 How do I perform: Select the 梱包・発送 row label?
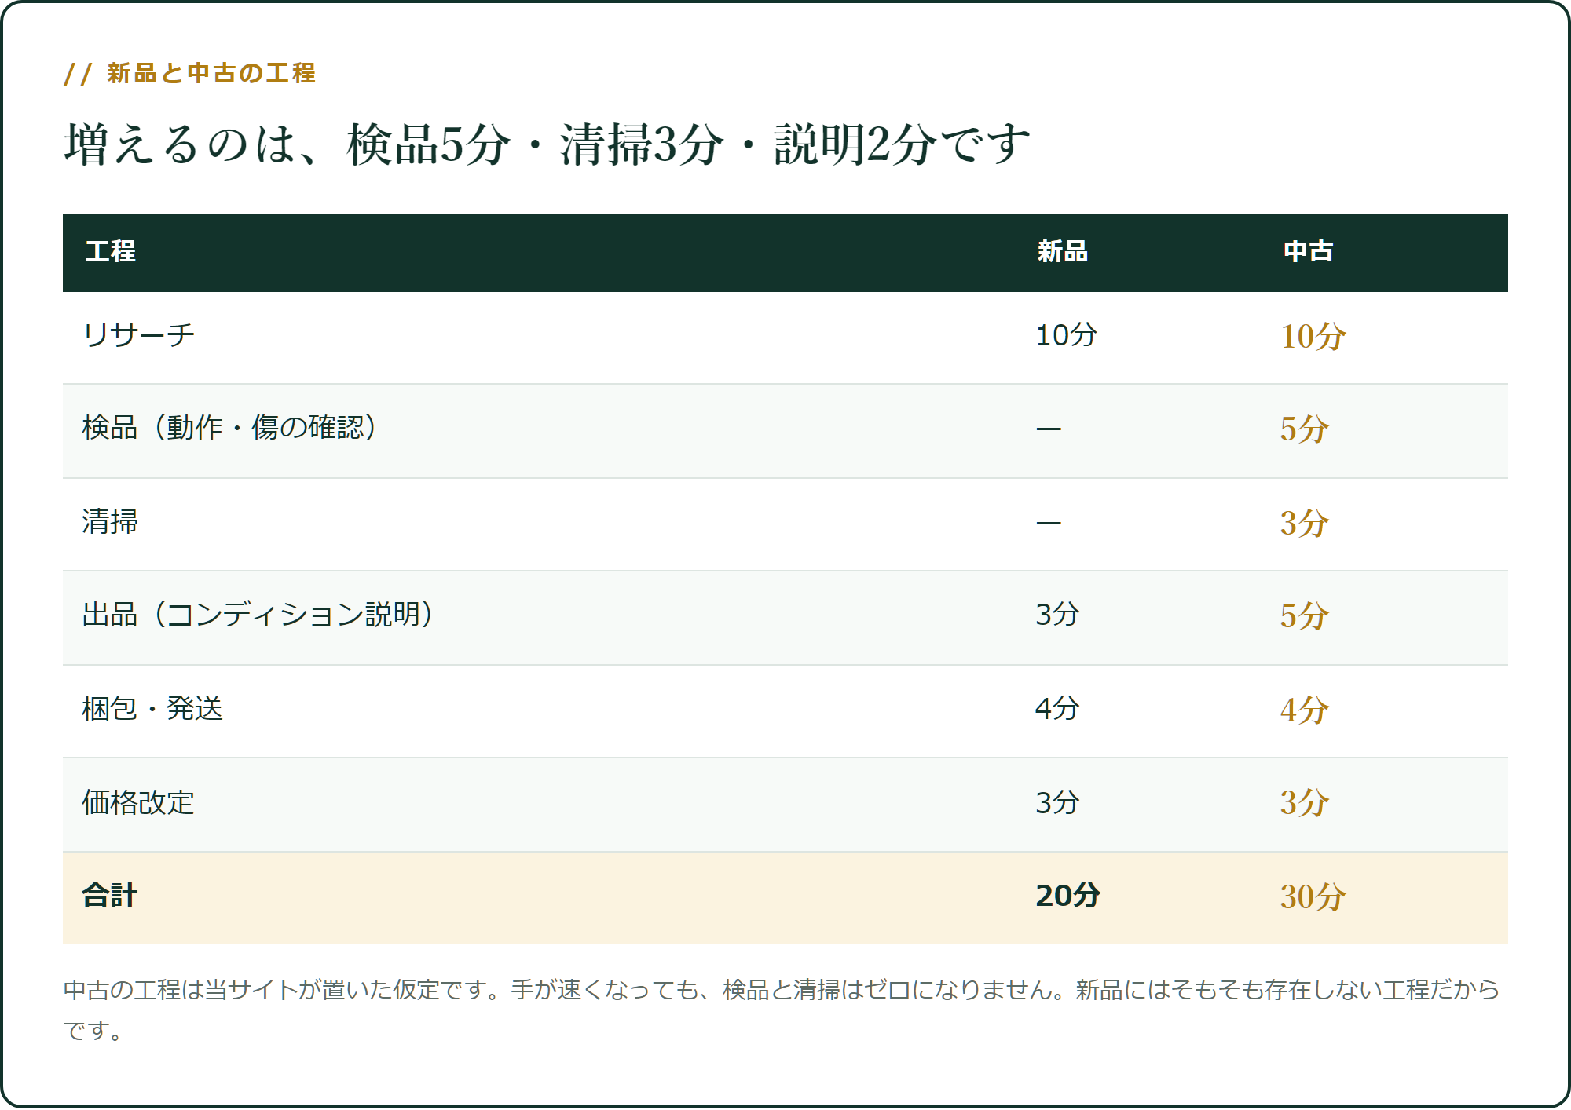tap(152, 709)
